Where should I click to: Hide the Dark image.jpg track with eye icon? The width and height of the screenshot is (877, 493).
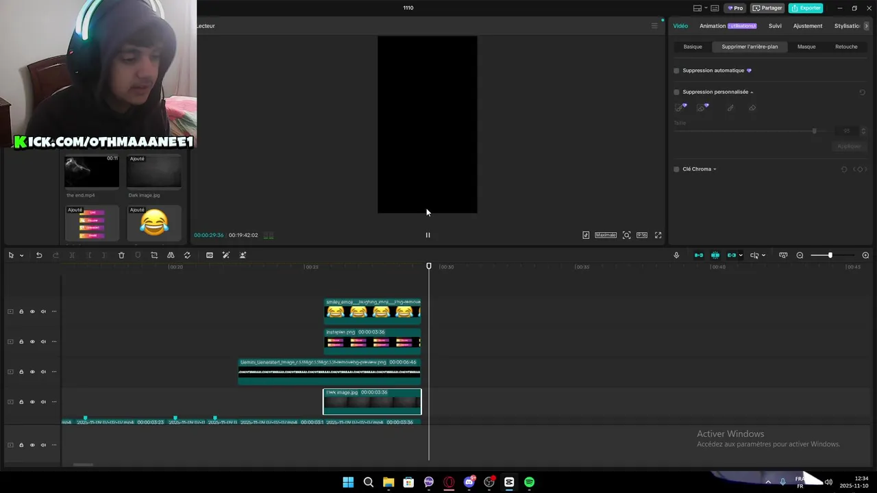pos(32,402)
